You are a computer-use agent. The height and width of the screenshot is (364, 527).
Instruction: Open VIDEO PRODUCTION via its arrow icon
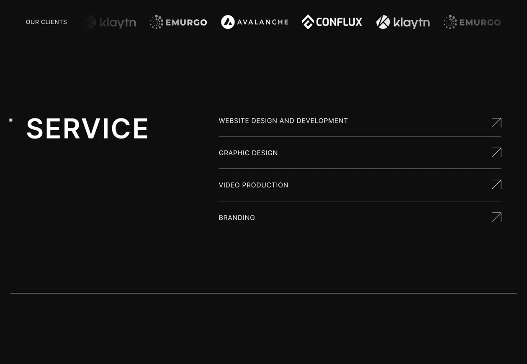pyautogui.click(x=496, y=185)
